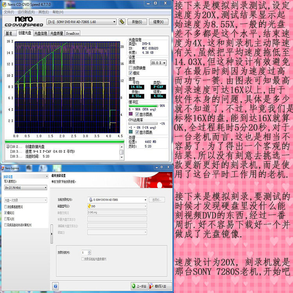This screenshot has height=293, width=293.
Task: Click the green test progress bar
Action: 64,141
